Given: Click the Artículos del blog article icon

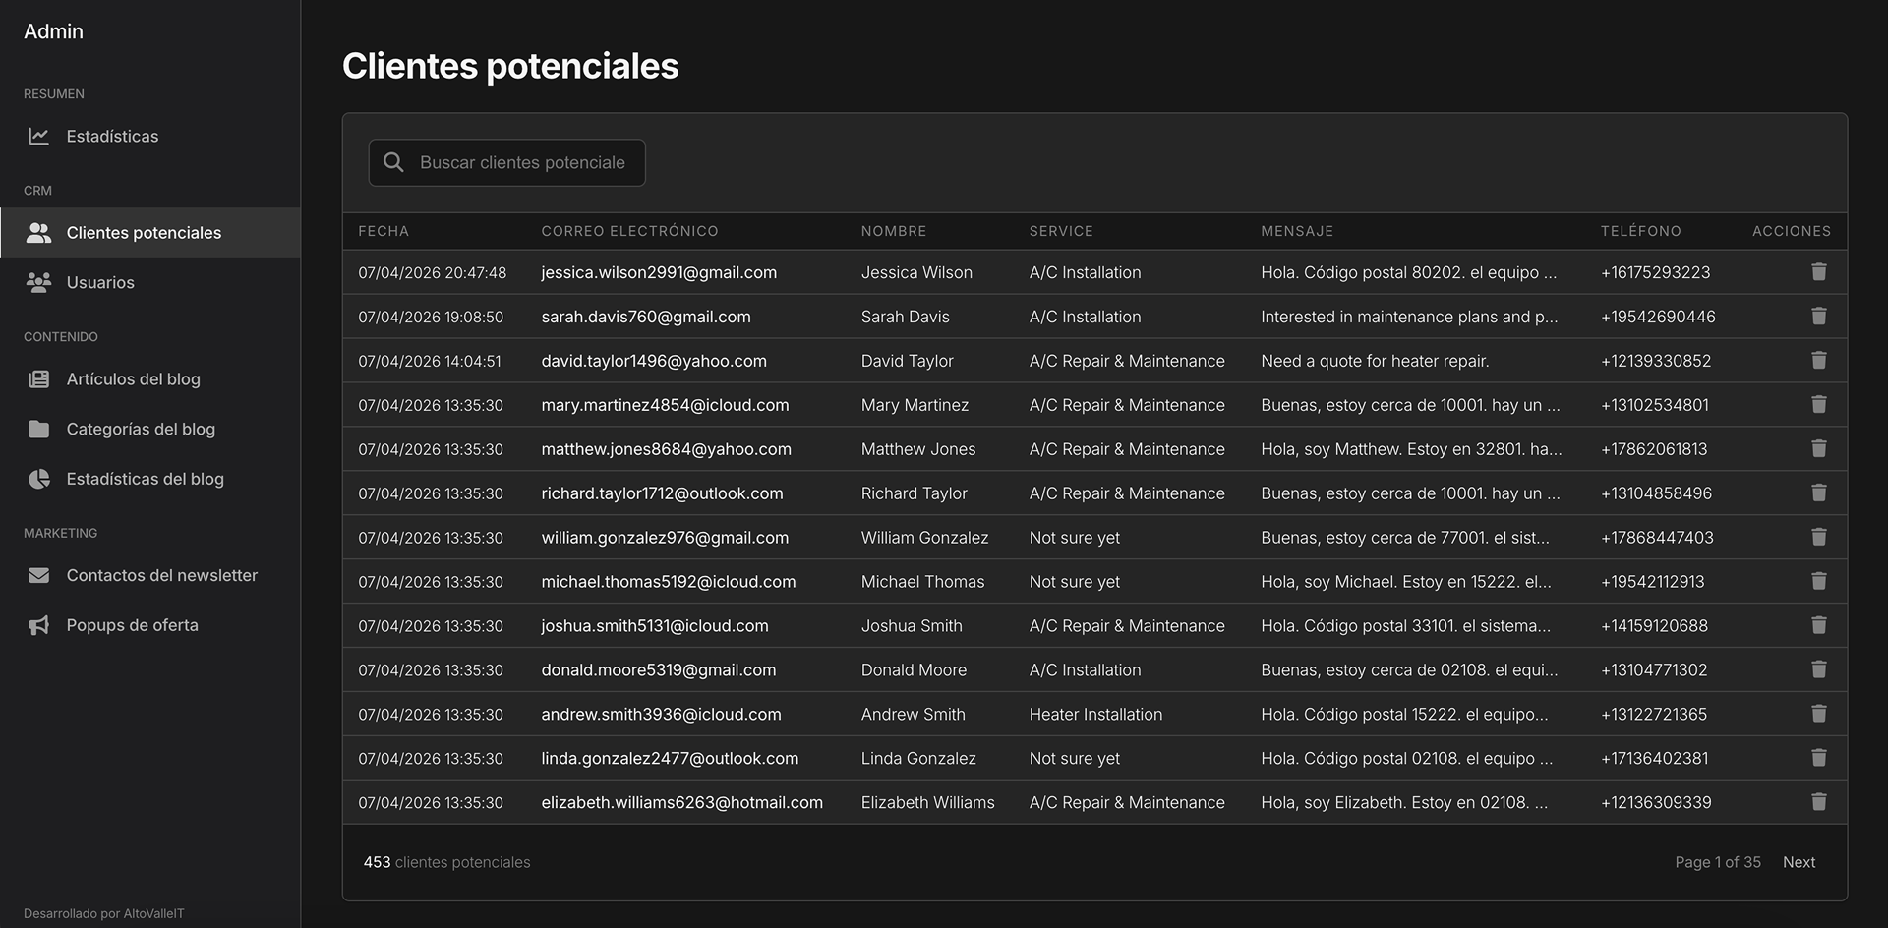Looking at the screenshot, I should 39,378.
